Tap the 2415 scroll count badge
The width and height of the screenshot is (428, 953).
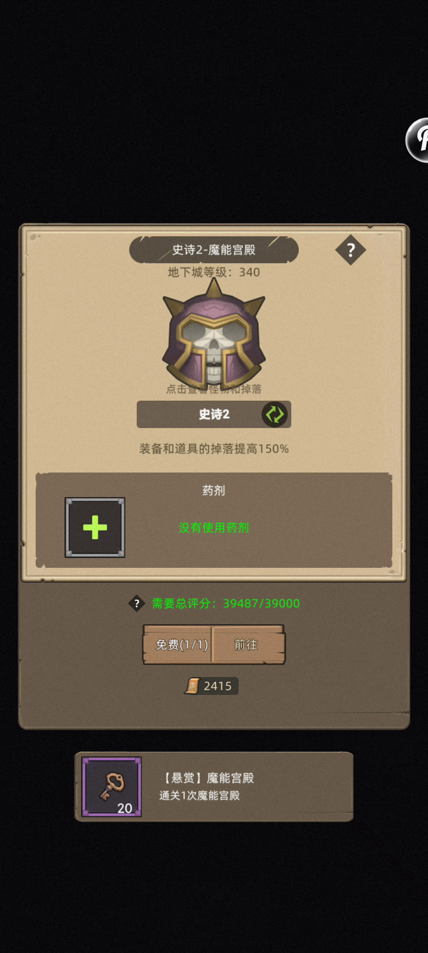pos(211,686)
